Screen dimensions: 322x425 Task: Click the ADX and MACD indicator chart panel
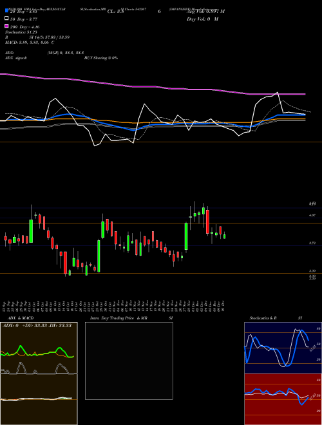39,373
